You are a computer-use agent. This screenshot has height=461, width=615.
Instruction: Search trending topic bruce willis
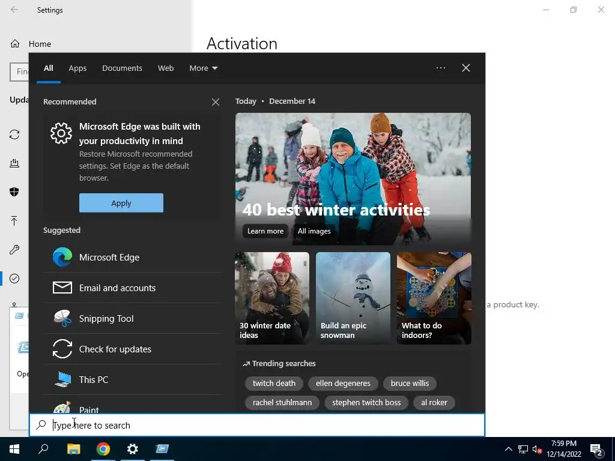410,384
